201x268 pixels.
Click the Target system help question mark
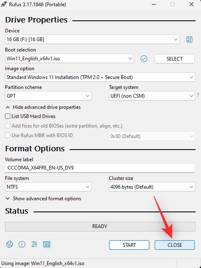[x=198, y=95]
